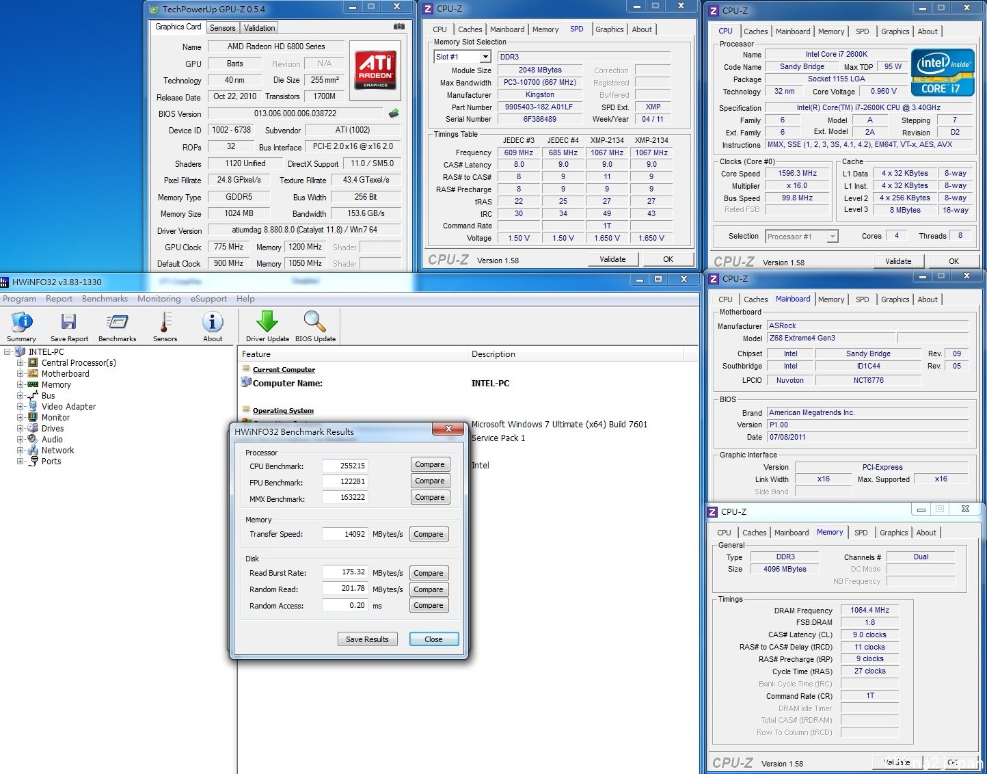Click Compare next to MMX Benchmark
The image size is (987, 774).
[x=430, y=497]
